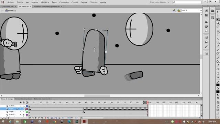Switch to the Editor de movimiento tab
The width and height of the screenshot is (220, 124).
(x=42, y=99)
